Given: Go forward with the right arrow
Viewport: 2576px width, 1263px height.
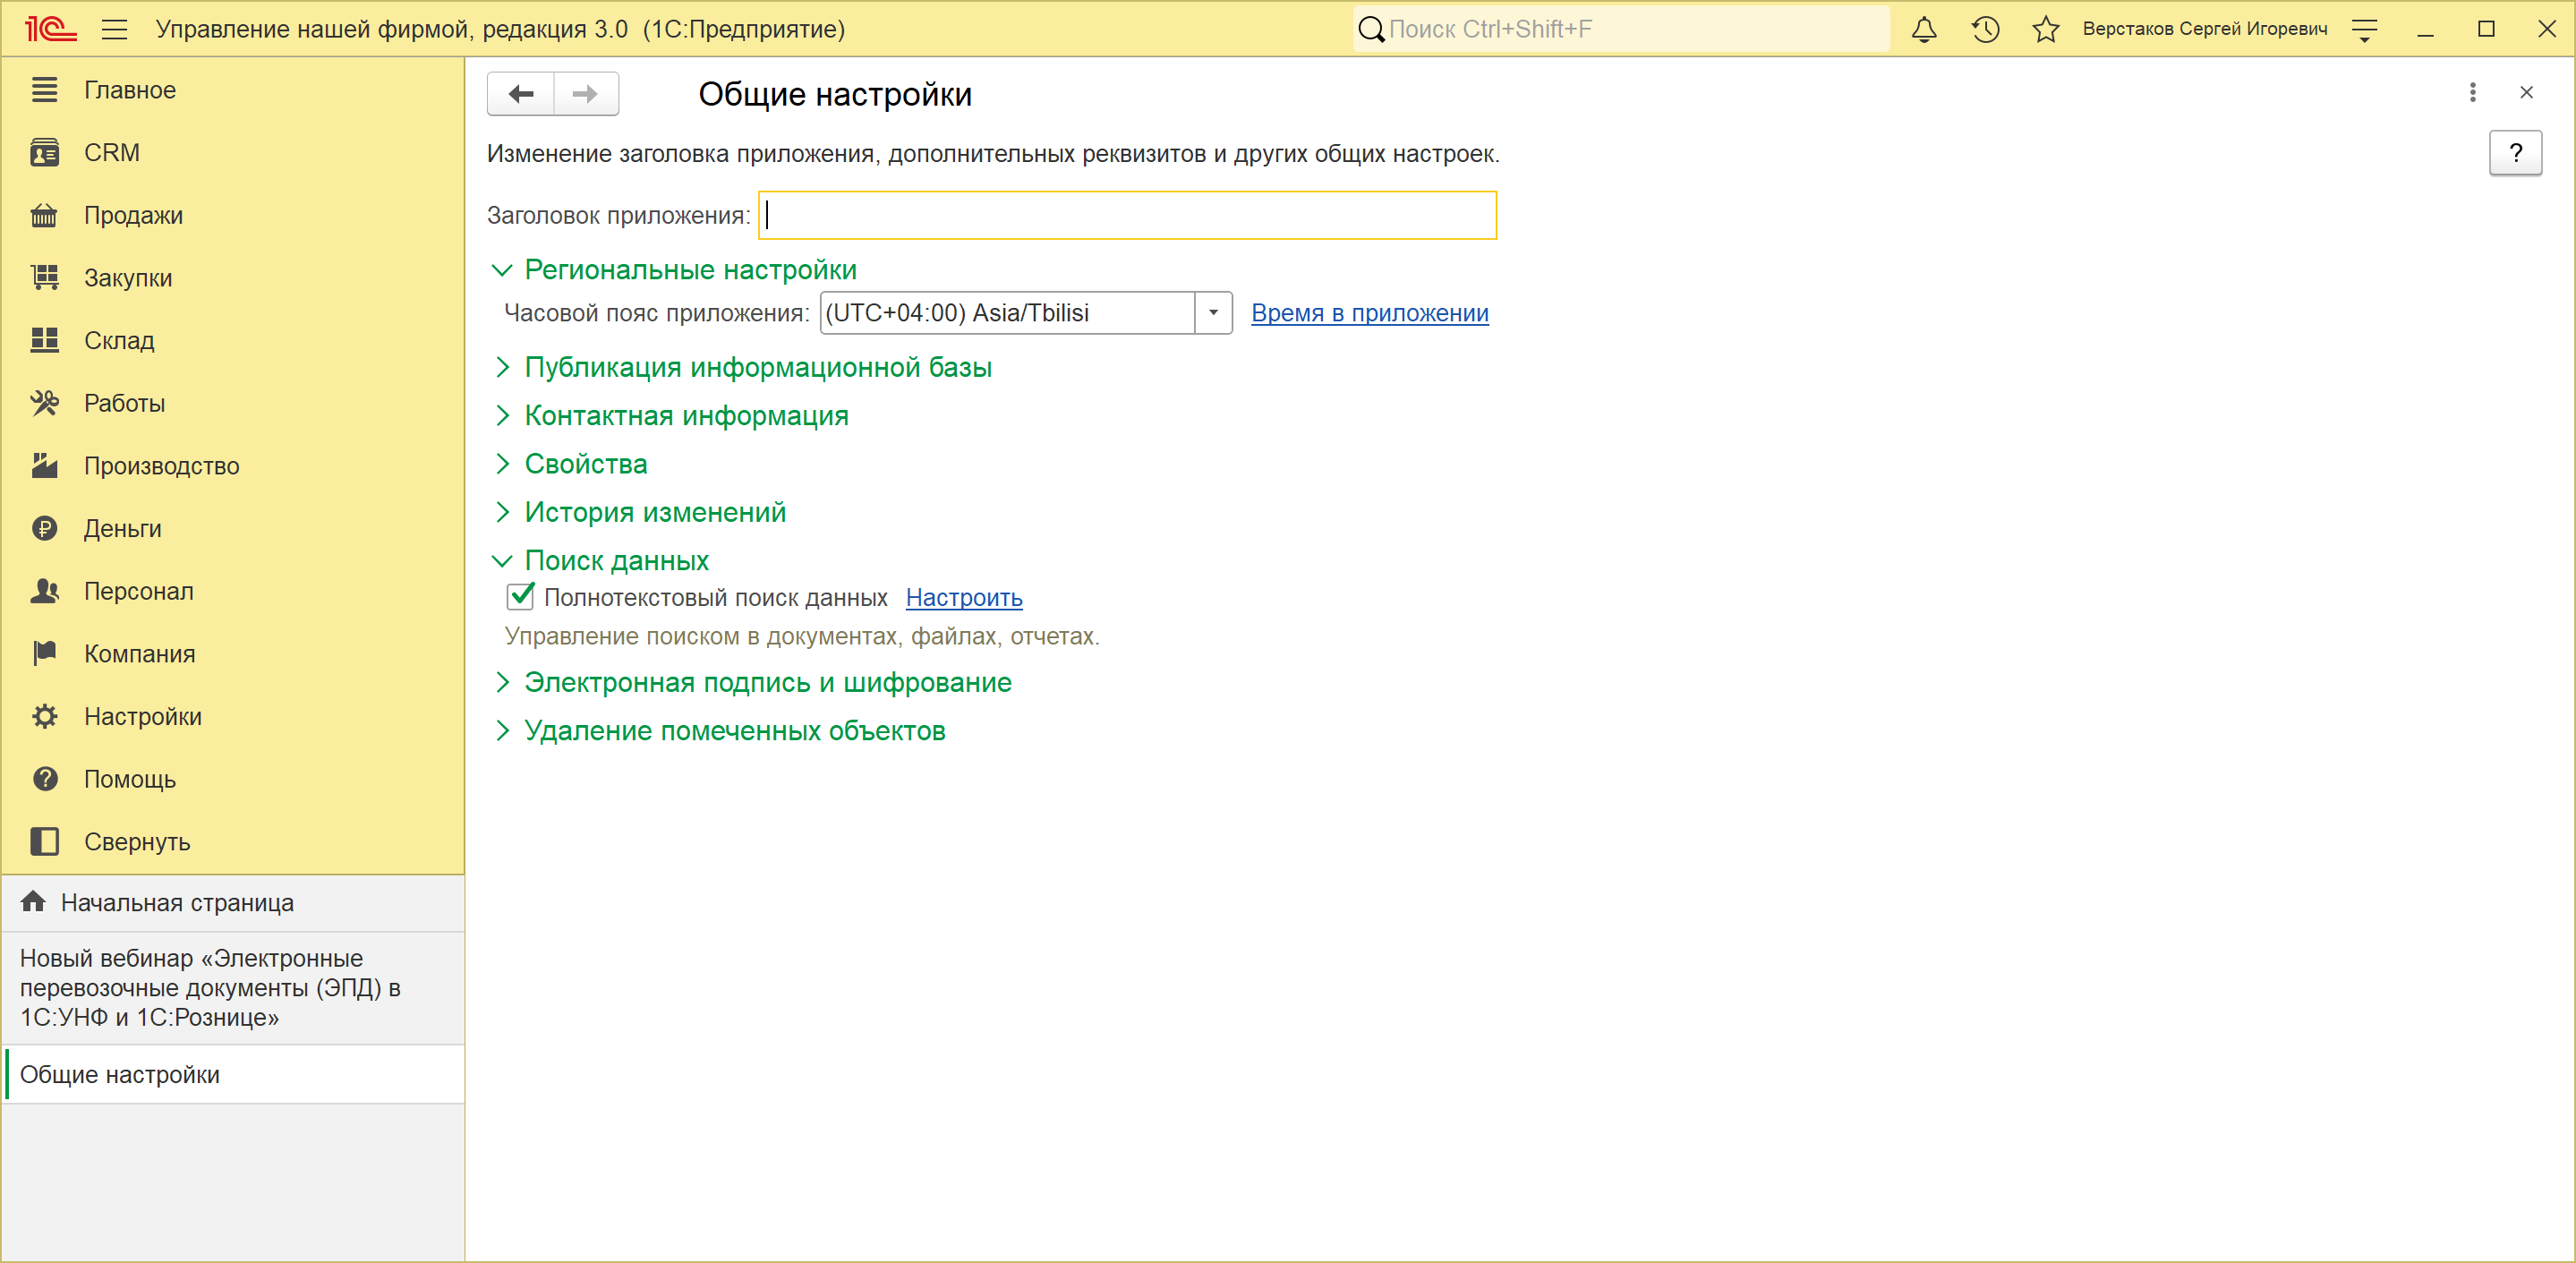Looking at the screenshot, I should (586, 94).
